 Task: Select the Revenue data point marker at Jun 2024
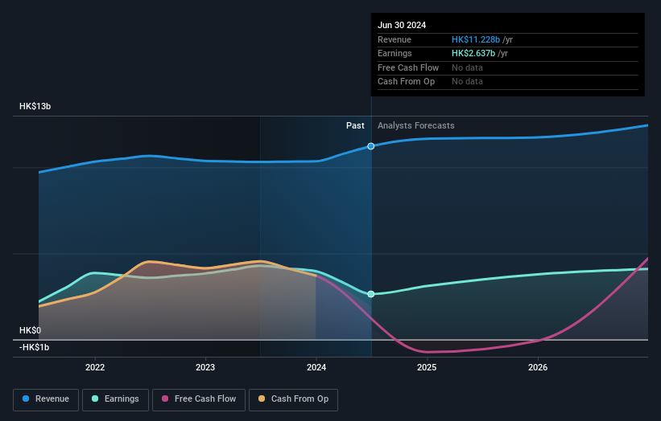371,146
